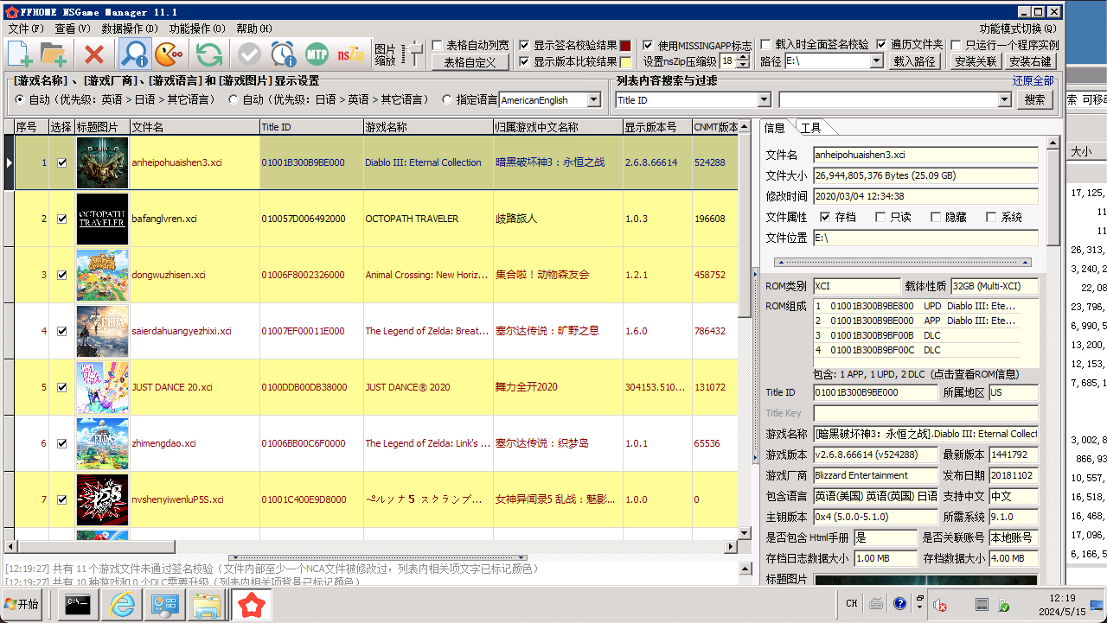Enable 表格自动列宽 checkbox

tap(438, 45)
